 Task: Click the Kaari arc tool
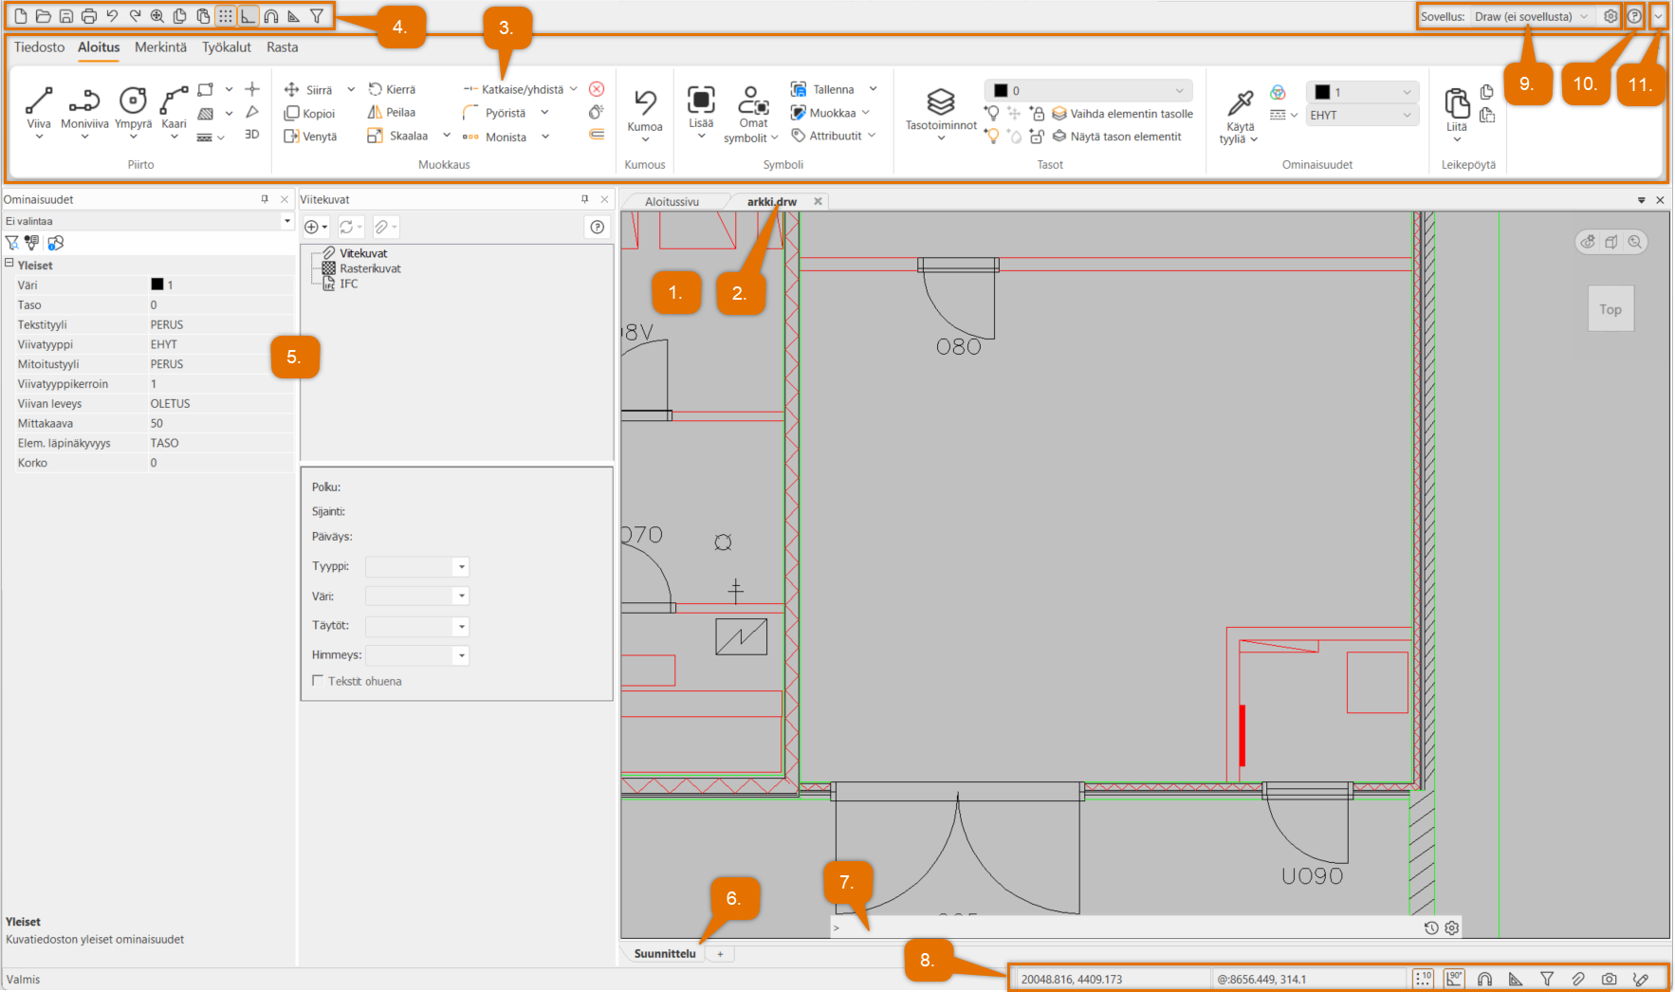174,102
